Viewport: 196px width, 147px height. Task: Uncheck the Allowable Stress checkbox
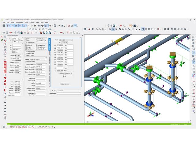pyautogui.click(x=26, y=62)
